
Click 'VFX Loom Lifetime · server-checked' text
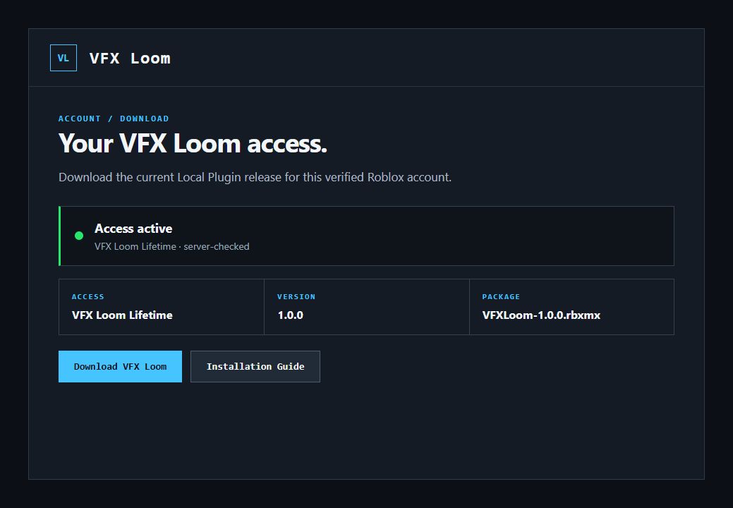pyautogui.click(x=171, y=246)
